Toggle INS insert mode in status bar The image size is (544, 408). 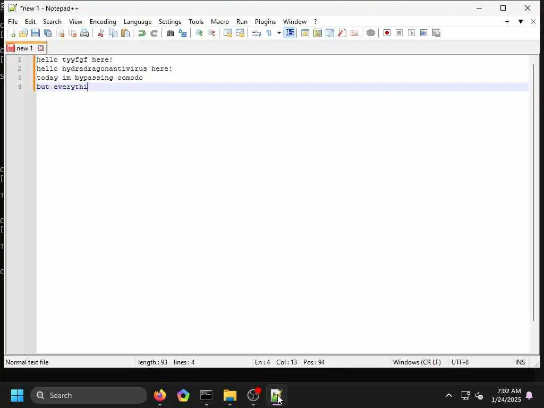point(520,362)
